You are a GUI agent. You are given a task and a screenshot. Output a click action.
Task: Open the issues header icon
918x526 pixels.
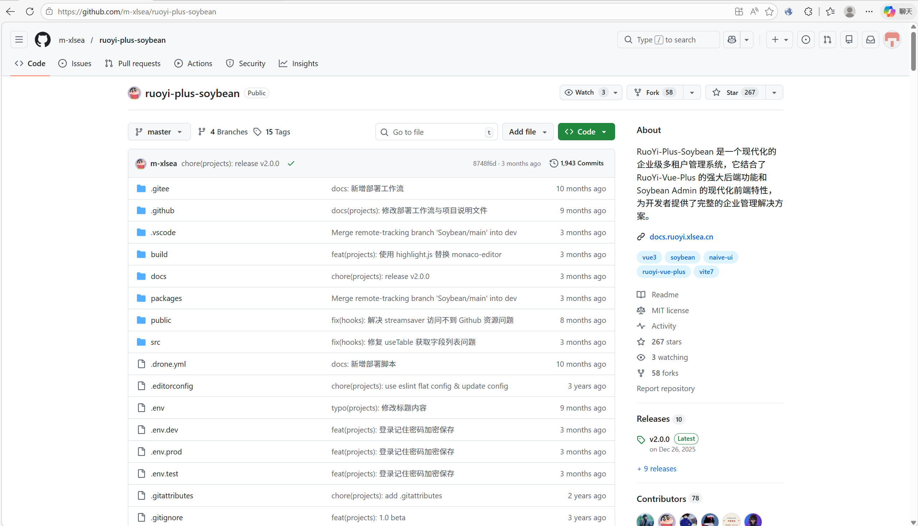(x=806, y=40)
